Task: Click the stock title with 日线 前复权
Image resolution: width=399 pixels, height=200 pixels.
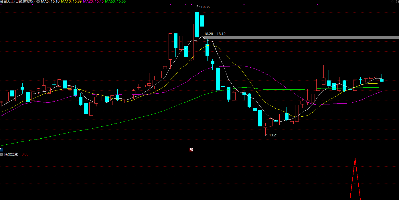Action: 17,1
